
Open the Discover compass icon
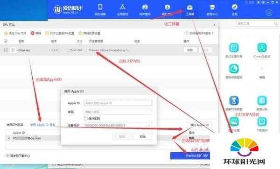[x=234, y=7]
